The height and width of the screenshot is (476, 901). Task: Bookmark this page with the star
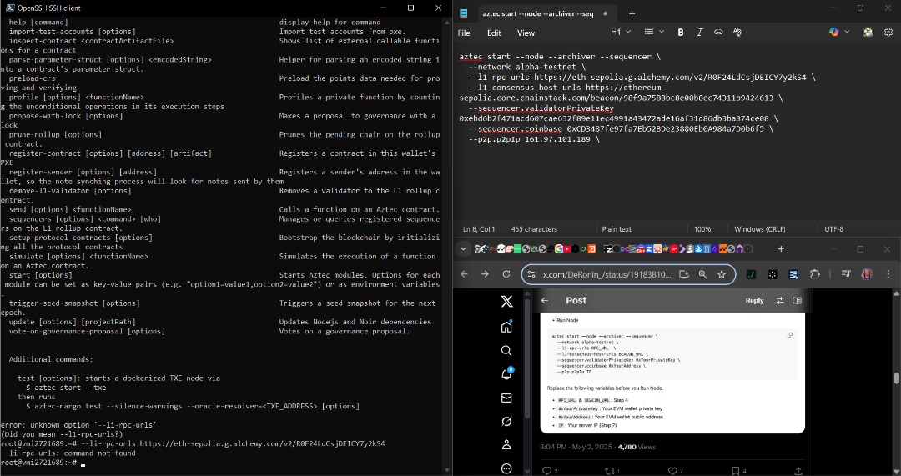(x=722, y=274)
